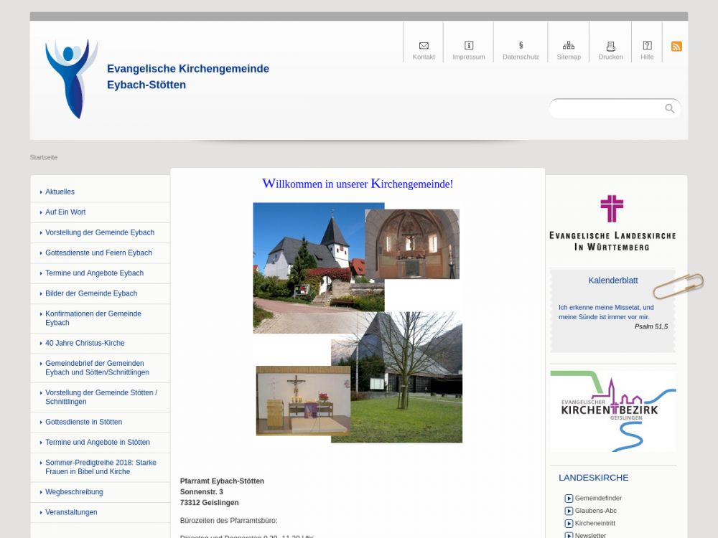
Task: Click the Kircheneintritt link
Action: click(595, 524)
